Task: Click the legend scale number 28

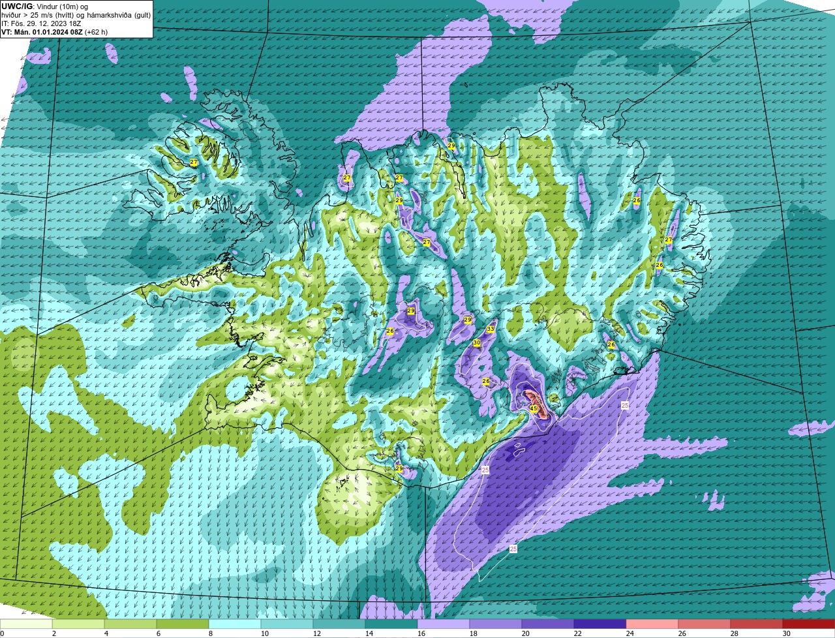Action: [x=735, y=633]
